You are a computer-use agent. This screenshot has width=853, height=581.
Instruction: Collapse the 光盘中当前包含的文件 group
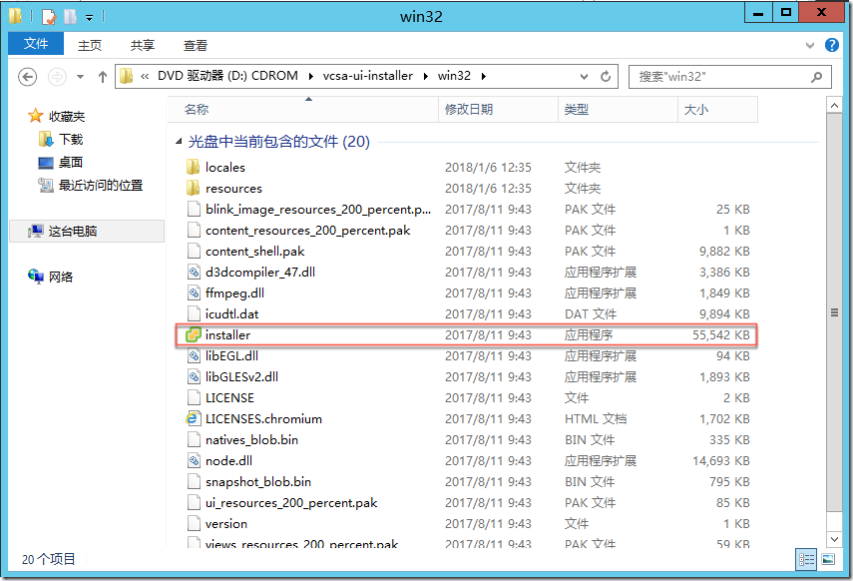[x=179, y=142]
